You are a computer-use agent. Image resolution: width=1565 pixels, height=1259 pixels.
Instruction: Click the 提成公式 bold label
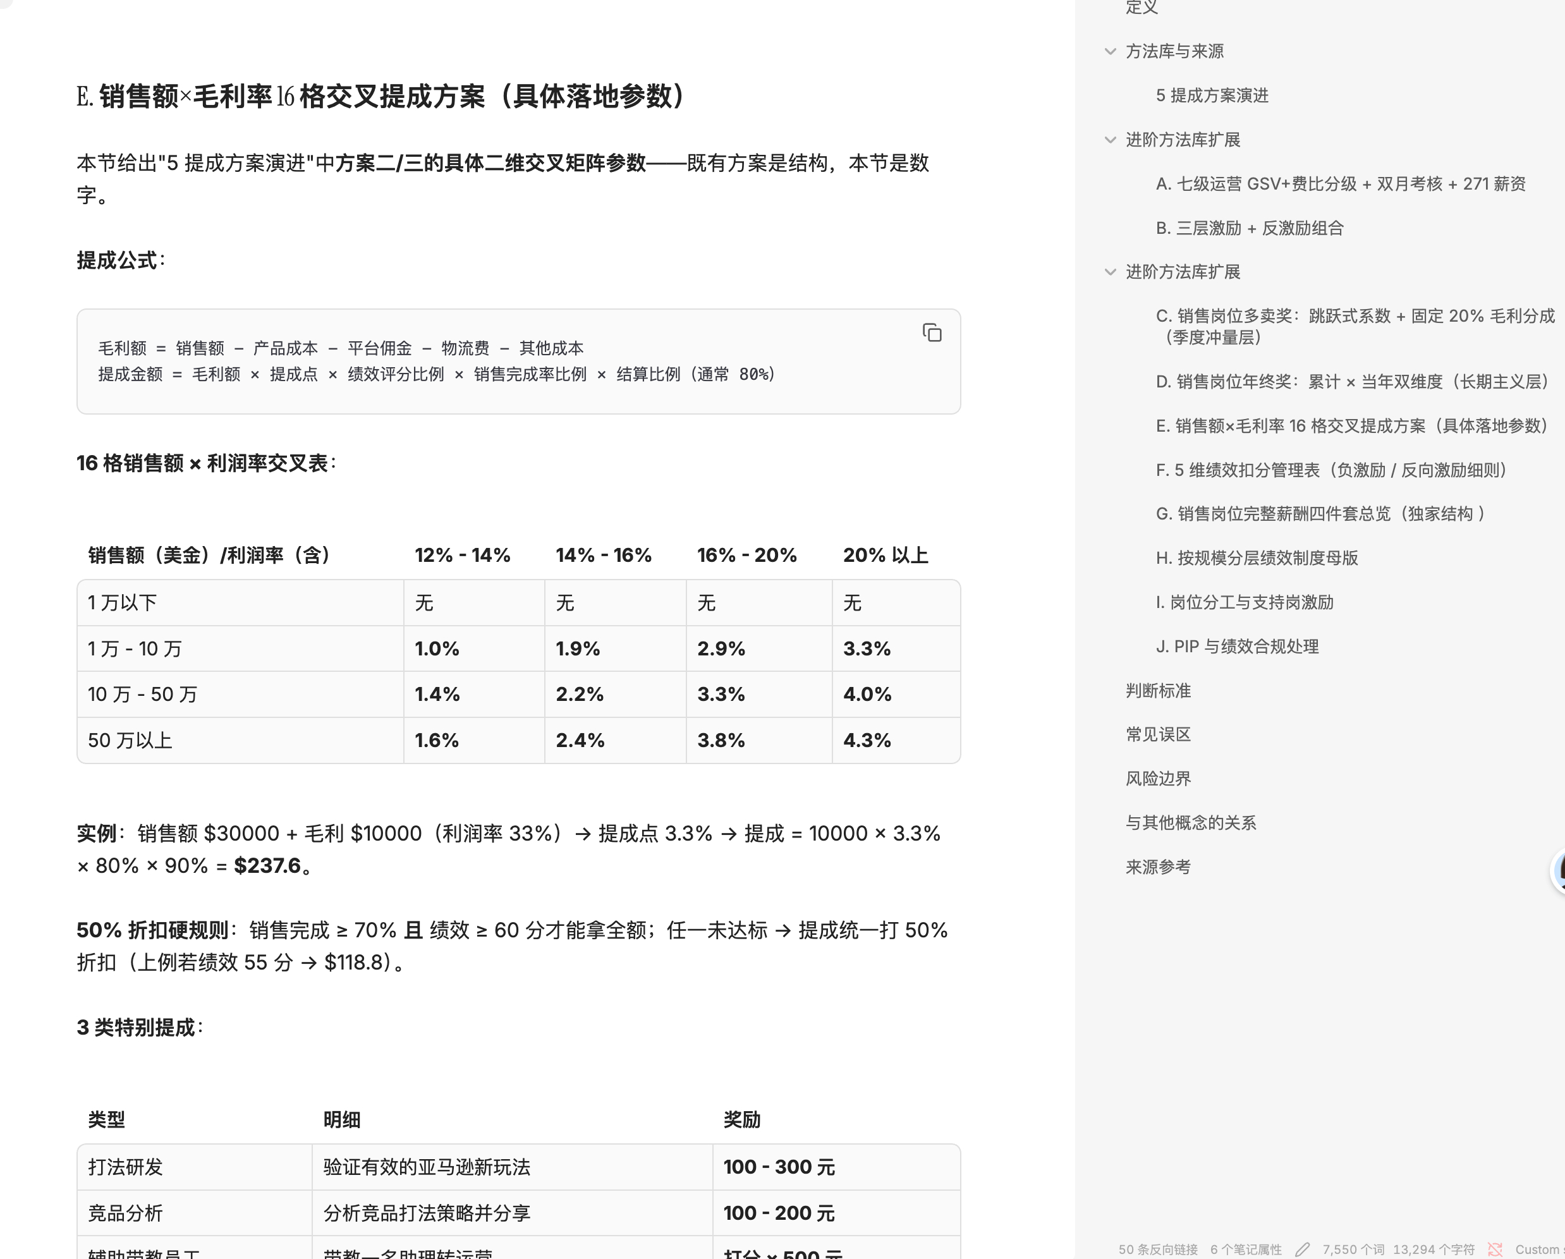pos(117,260)
